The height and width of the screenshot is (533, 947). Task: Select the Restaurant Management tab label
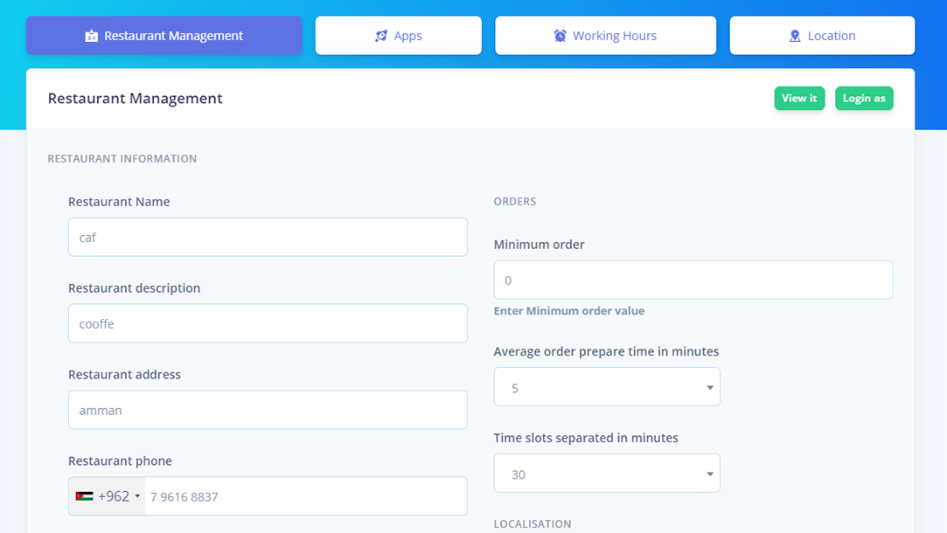173,36
